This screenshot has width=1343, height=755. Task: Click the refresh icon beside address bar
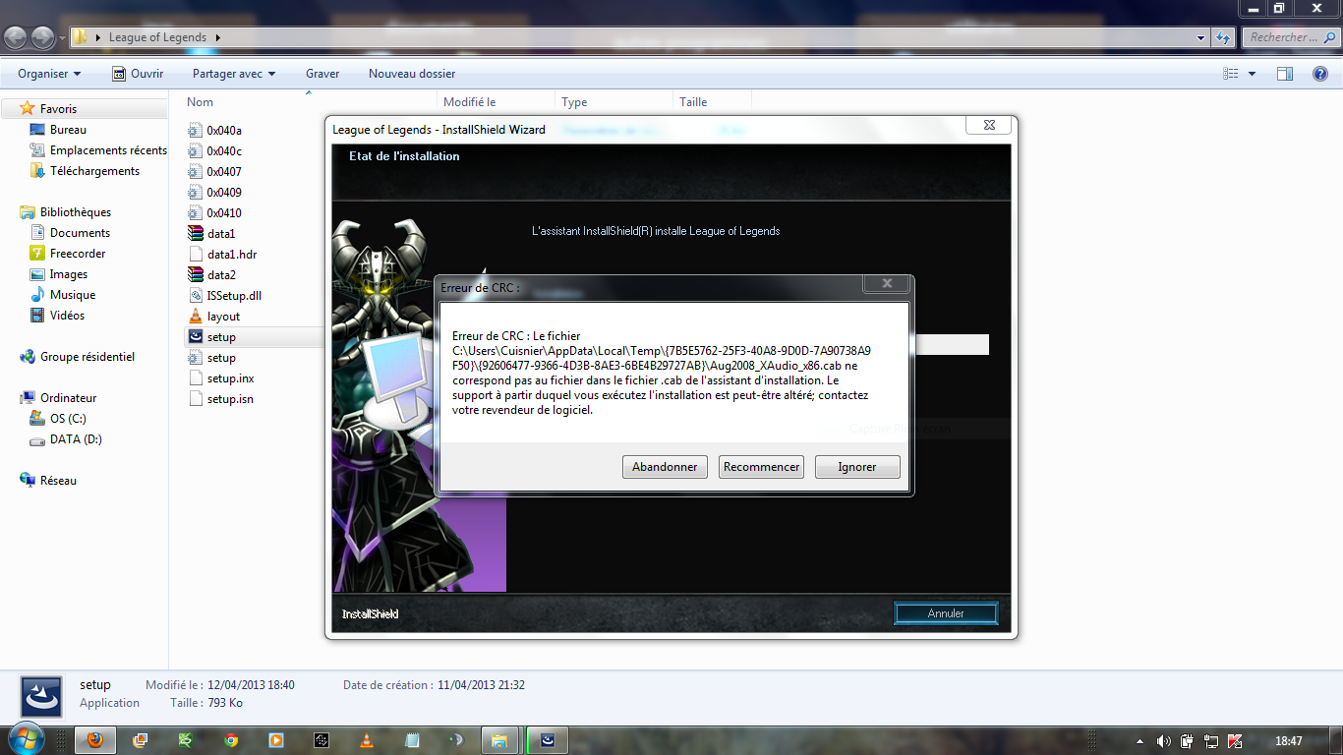(1223, 37)
